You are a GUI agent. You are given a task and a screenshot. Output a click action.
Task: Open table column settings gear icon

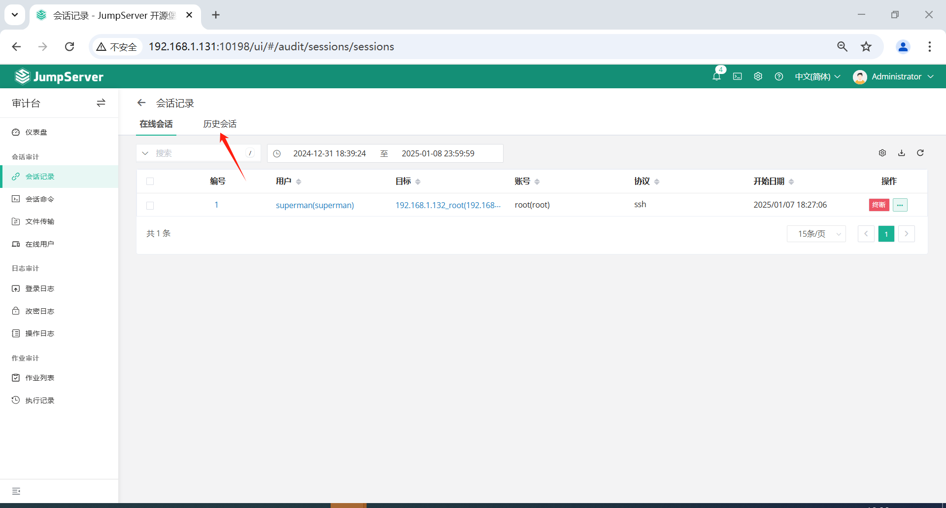pyautogui.click(x=882, y=153)
